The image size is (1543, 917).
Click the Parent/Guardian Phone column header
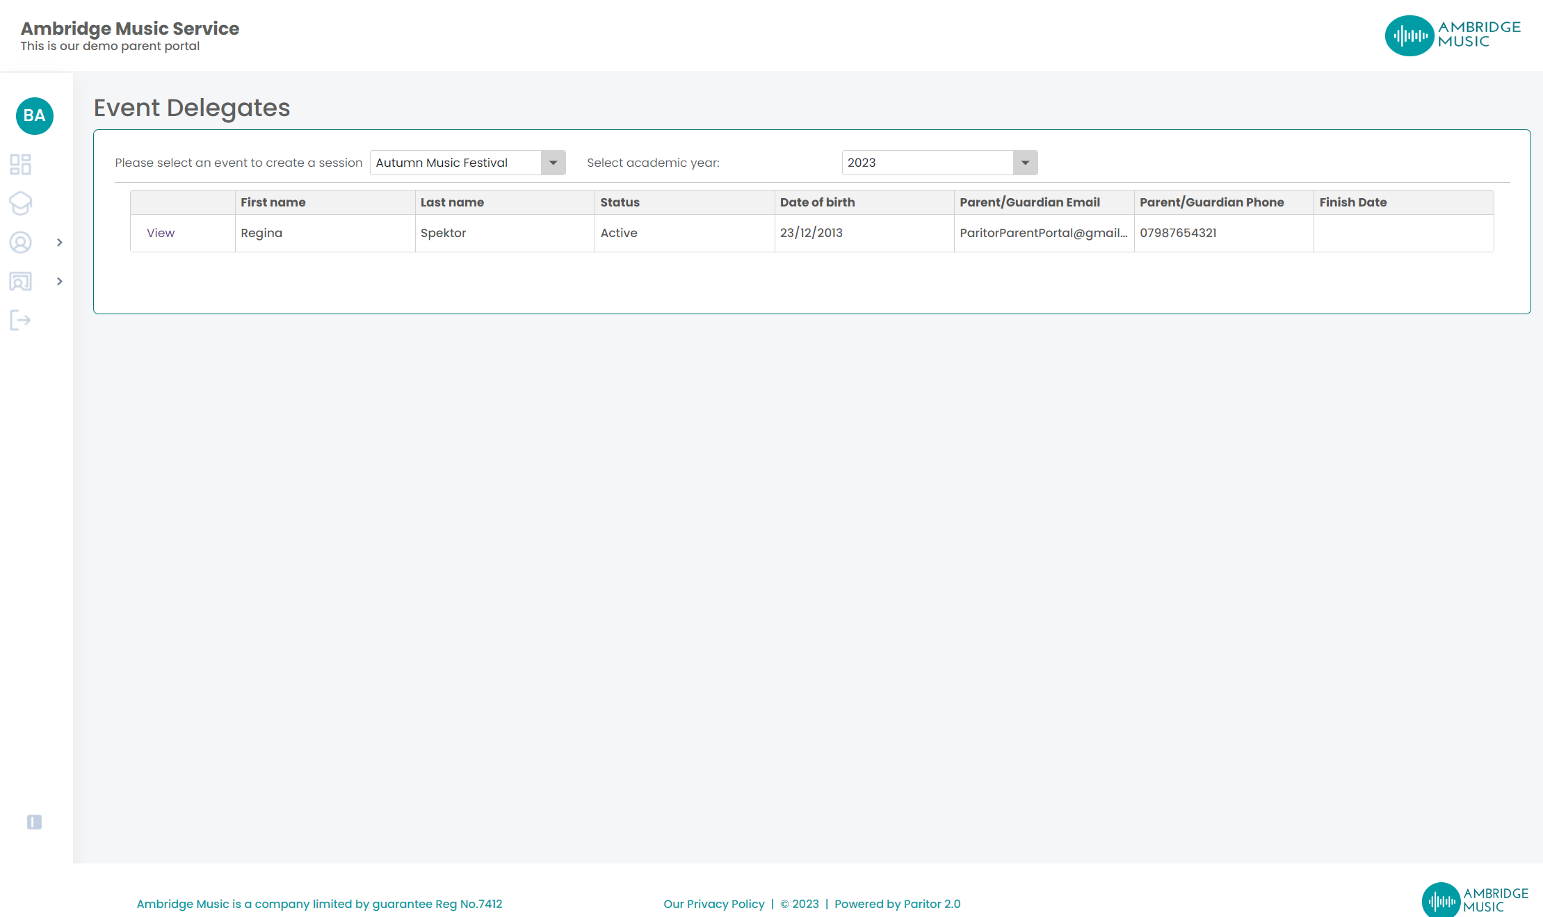1224,202
